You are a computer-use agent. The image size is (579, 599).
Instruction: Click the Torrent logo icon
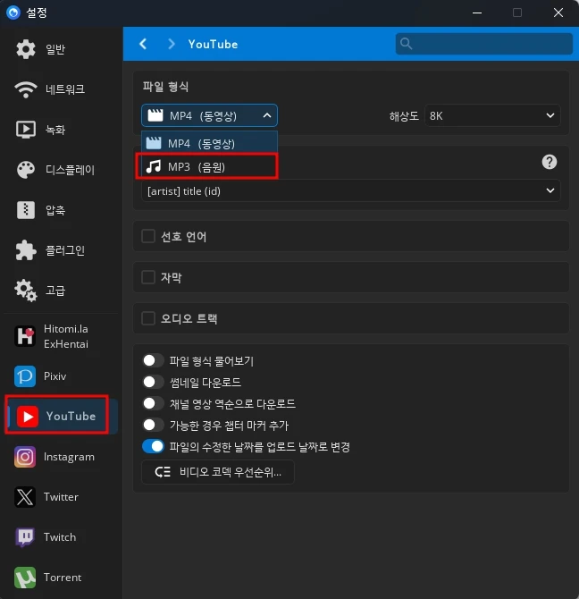coord(25,578)
